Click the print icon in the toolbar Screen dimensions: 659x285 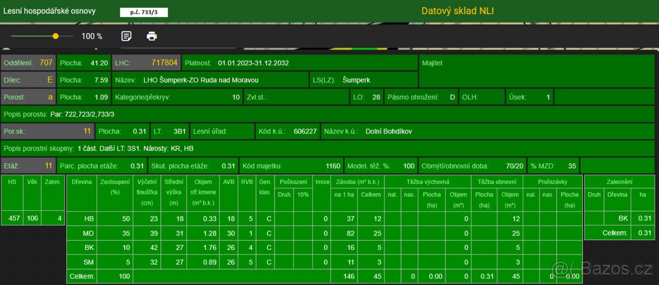point(152,36)
